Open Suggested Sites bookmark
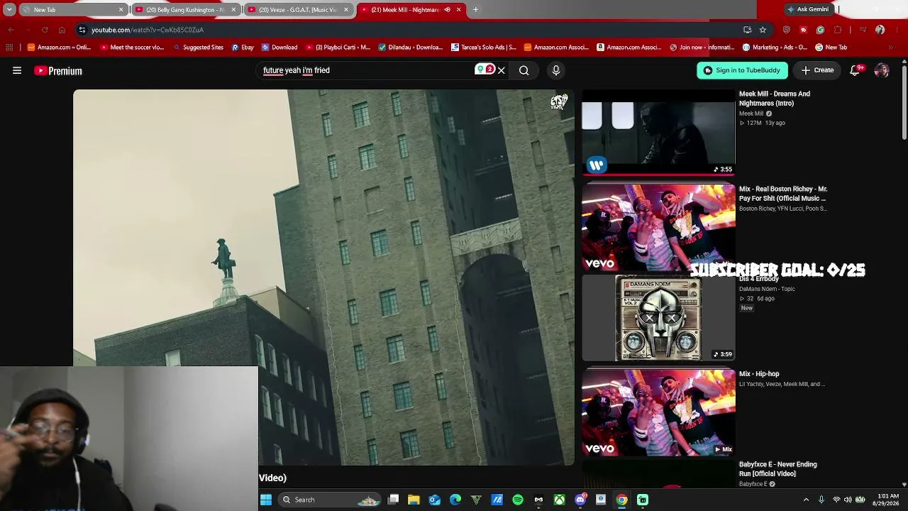The width and height of the screenshot is (908, 511). [198, 48]
